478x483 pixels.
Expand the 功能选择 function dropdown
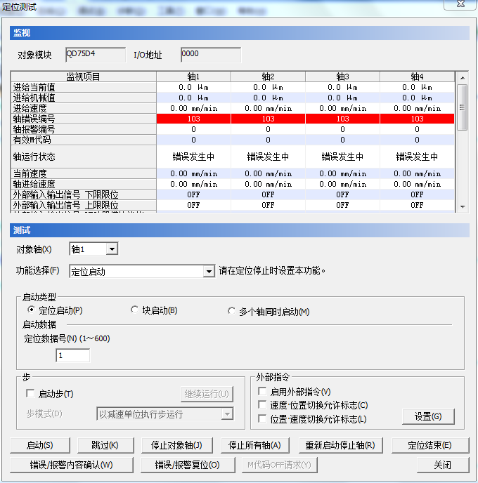point(209,272)
